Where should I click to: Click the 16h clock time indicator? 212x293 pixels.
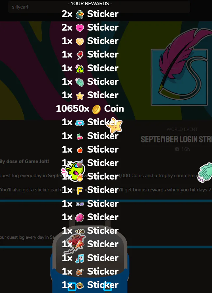pyautogui.click(x=182, y=149)
